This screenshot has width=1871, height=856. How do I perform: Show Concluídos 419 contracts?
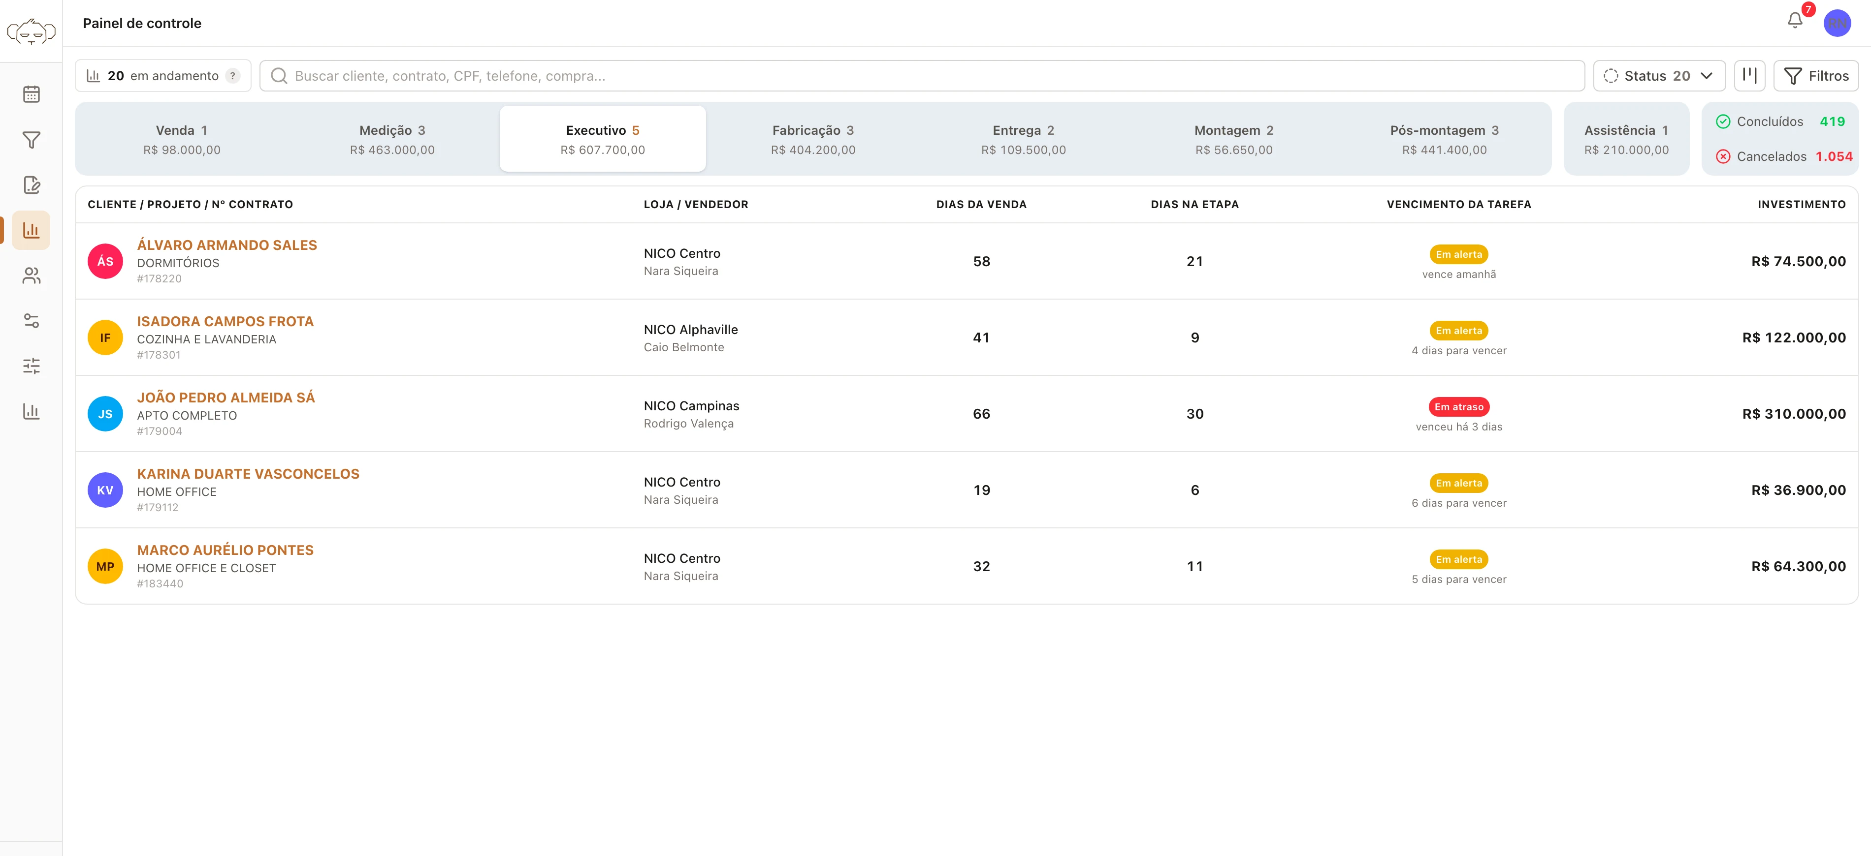(x=1780, y=122)
